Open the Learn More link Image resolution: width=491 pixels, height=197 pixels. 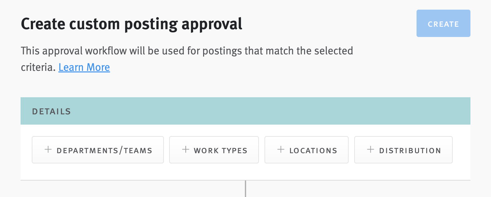pos(84,67)
